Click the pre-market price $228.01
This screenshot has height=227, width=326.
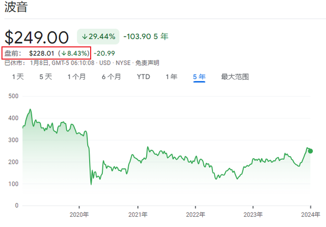[42, 54]
